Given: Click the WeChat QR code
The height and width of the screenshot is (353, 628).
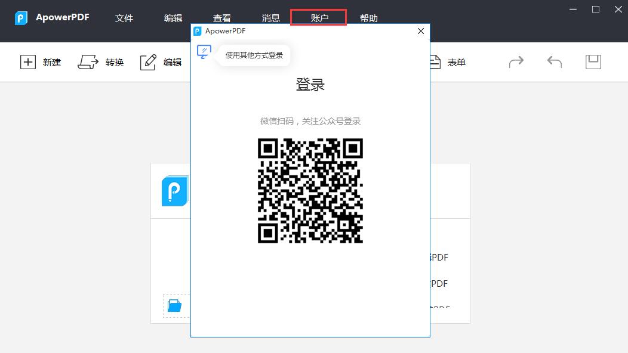Looking at the screenshot, I should coord(310,190).
